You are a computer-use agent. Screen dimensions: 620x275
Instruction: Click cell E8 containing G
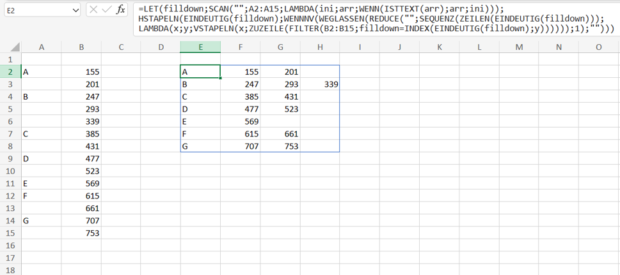200,146
